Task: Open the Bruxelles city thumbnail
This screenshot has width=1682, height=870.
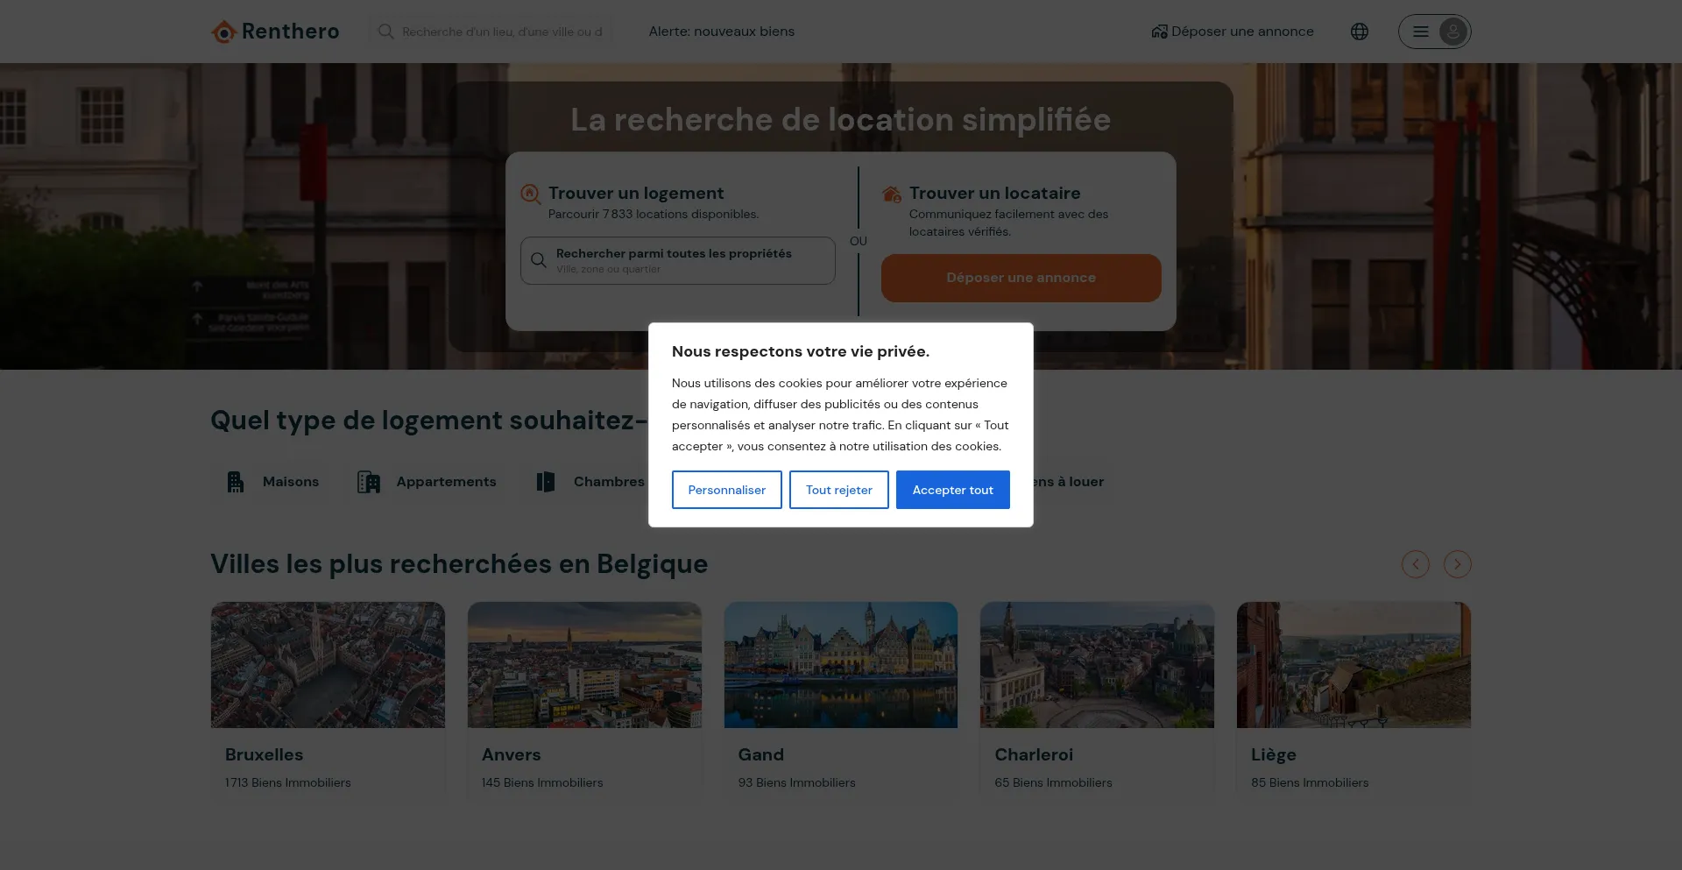Action: (328, 665)
